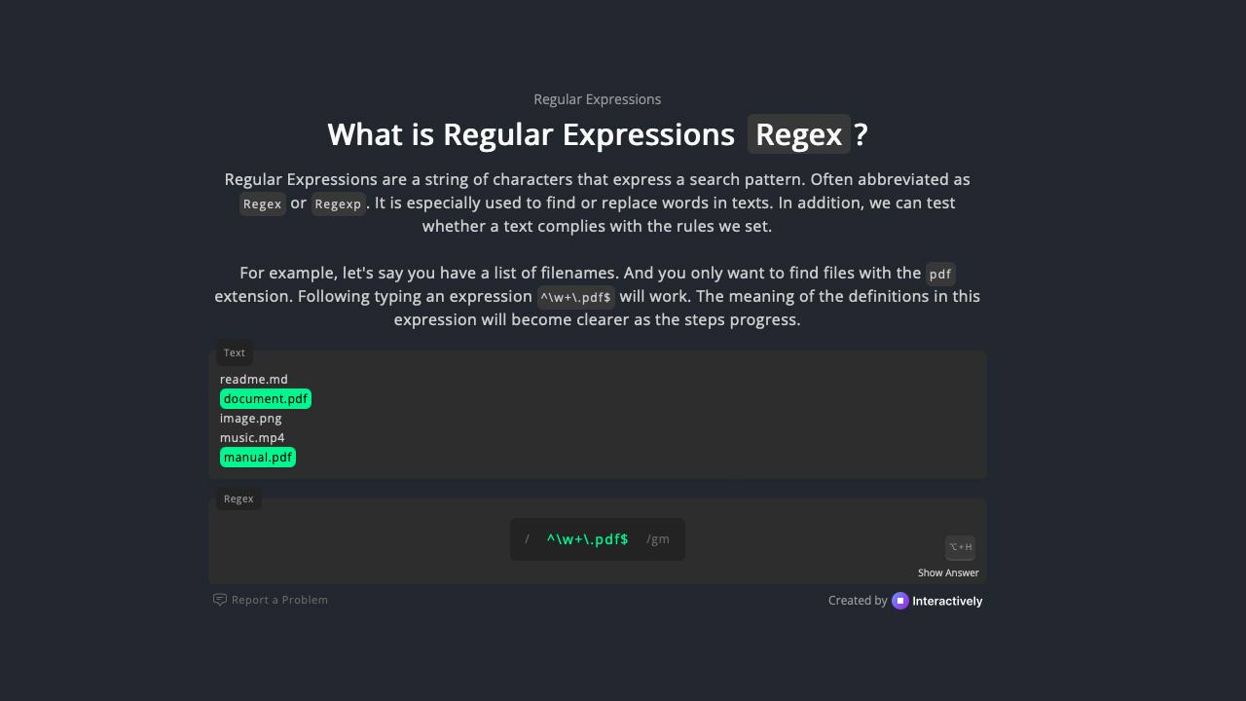Click the readme.md filename

pos(254,379)
